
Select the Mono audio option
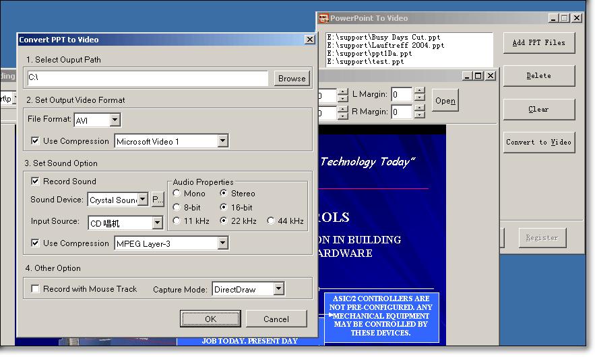coord(177,194)
